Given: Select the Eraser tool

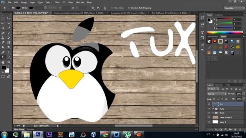Looking at the screenshot, I should [x=3, y=43].
